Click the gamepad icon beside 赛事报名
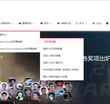The height and width of the screenshot is (104, 110). click(x=20, y=23)
